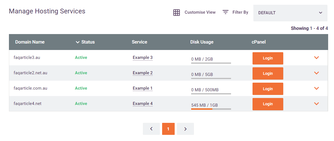Viewport: 334px width, 141px height.
Task: Go to the next page arrow
Action: click(185, 129)
